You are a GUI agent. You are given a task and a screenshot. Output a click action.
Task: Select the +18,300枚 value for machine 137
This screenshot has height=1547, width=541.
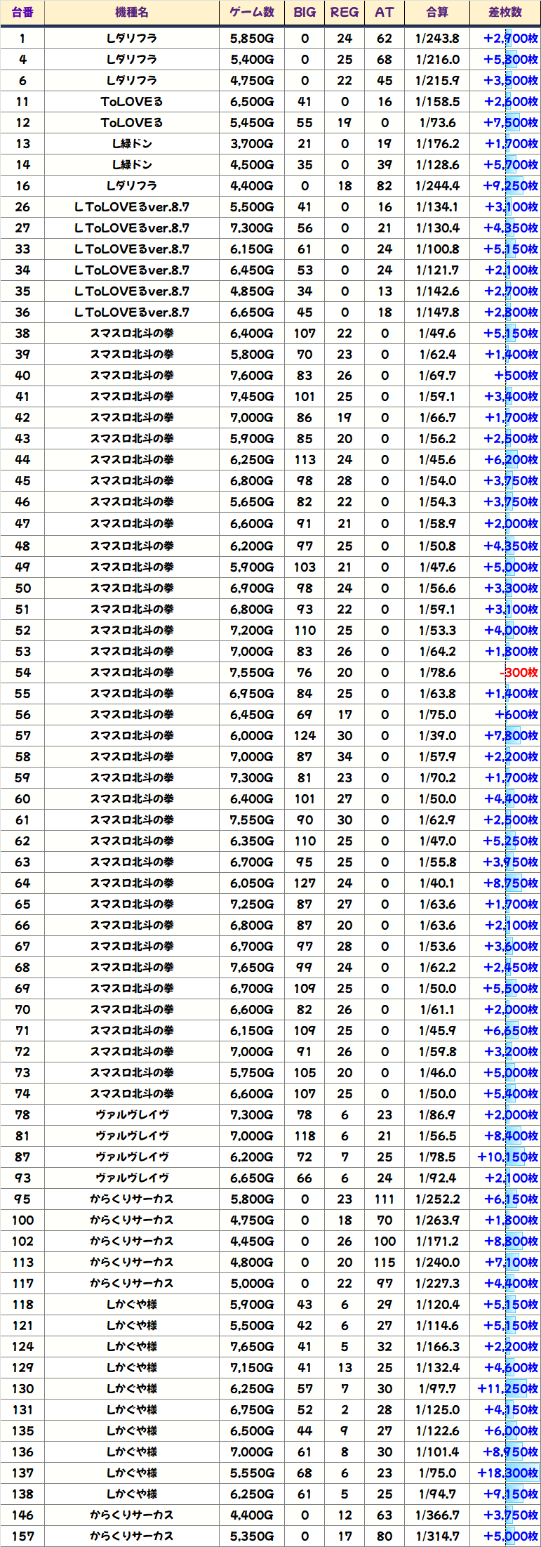coord(507,1473)
